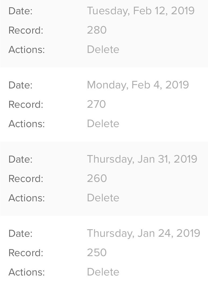Tap the record value 260
The width and height of the screenshot is (208, 290).
(97, 178)
